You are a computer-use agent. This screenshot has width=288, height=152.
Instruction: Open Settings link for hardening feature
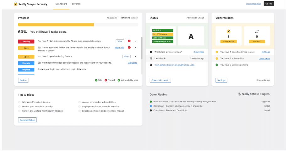click(266, 52)
